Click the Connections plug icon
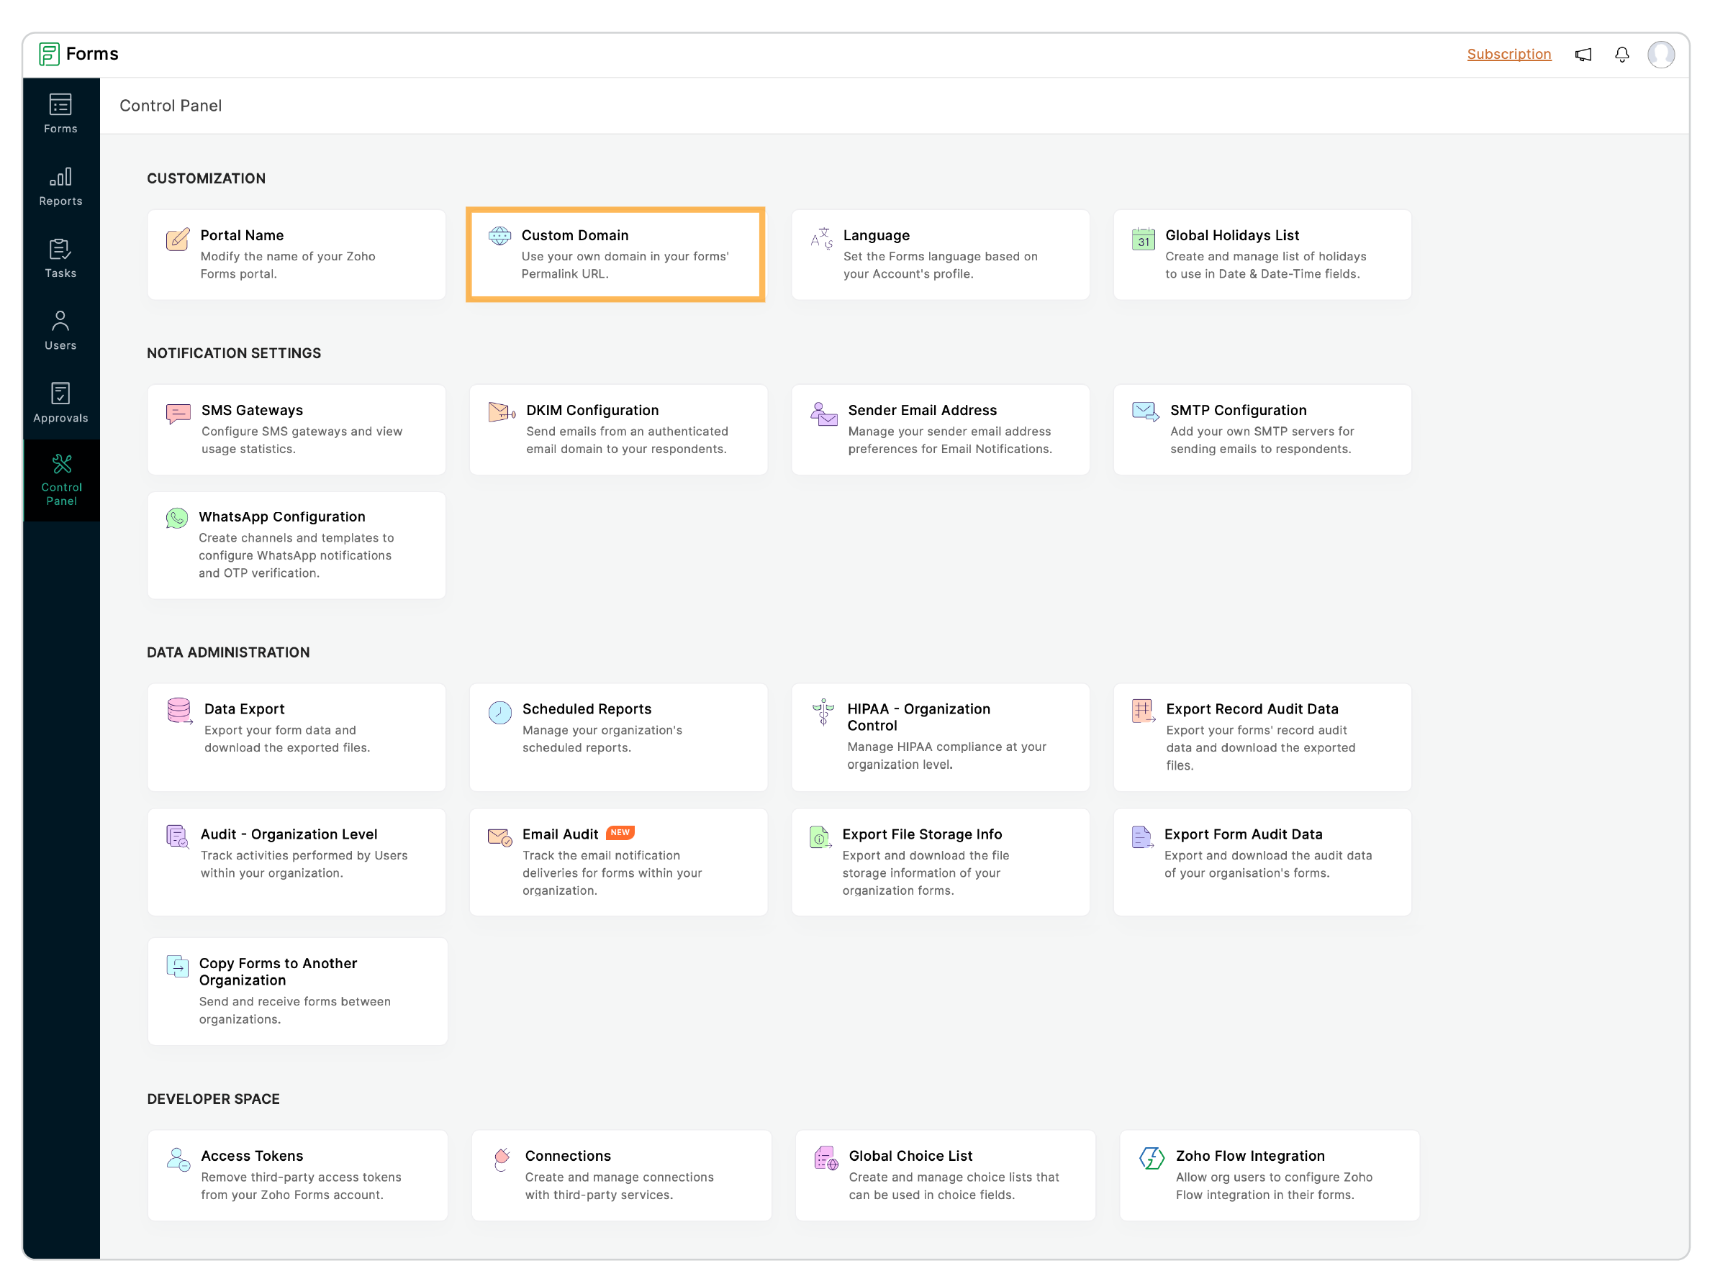1710x1281 pixels. pos(502,1159)
